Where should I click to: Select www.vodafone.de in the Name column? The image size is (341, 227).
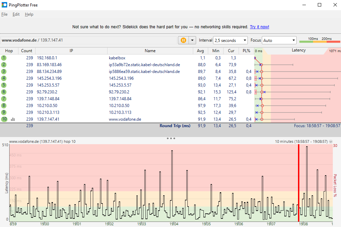click(125, 119)
